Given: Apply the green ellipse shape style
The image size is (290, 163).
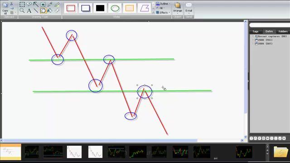Looking at the screenshot, I should [x=115, y=8].
